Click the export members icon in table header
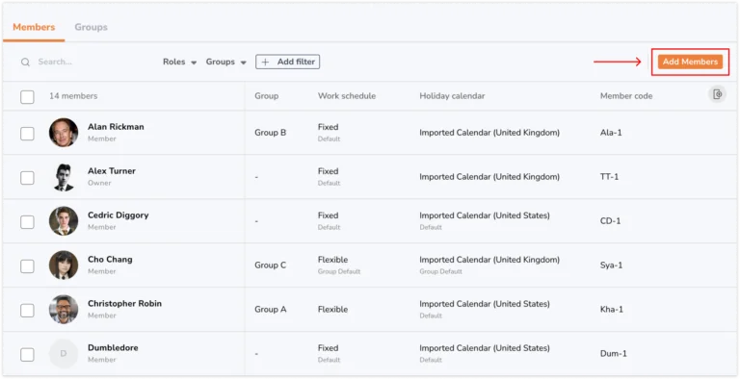740x379 pixels. click(717, 94)
